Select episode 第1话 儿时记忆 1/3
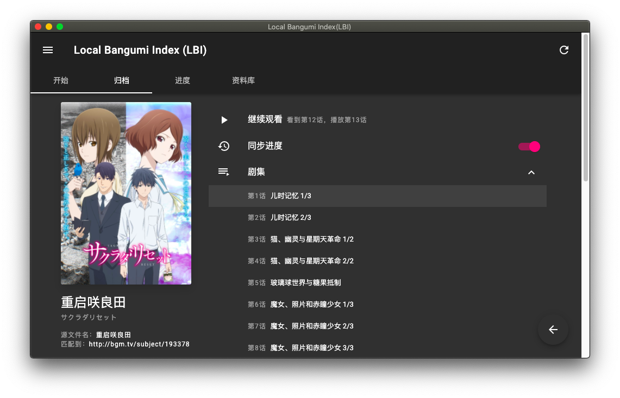 378,196
